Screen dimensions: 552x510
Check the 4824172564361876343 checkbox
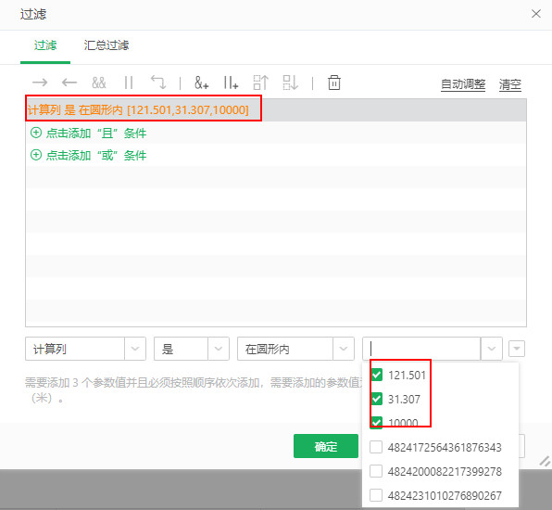click(376, 447)
